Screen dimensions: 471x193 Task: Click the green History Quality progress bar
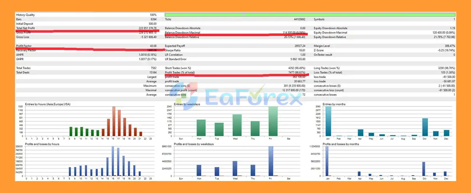310,15
